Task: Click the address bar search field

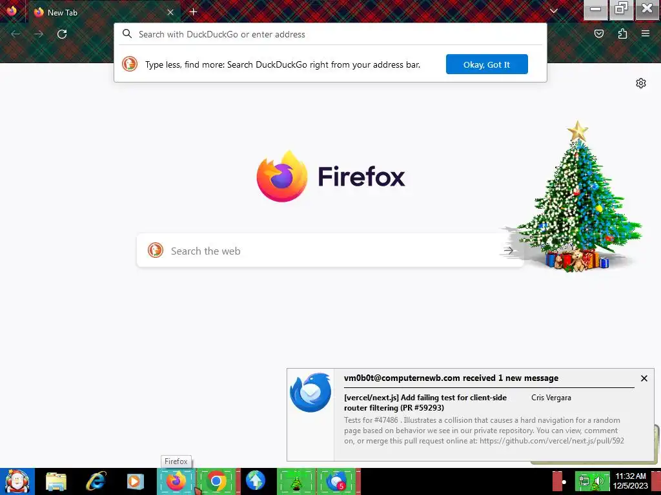Action: pos(330,34)
